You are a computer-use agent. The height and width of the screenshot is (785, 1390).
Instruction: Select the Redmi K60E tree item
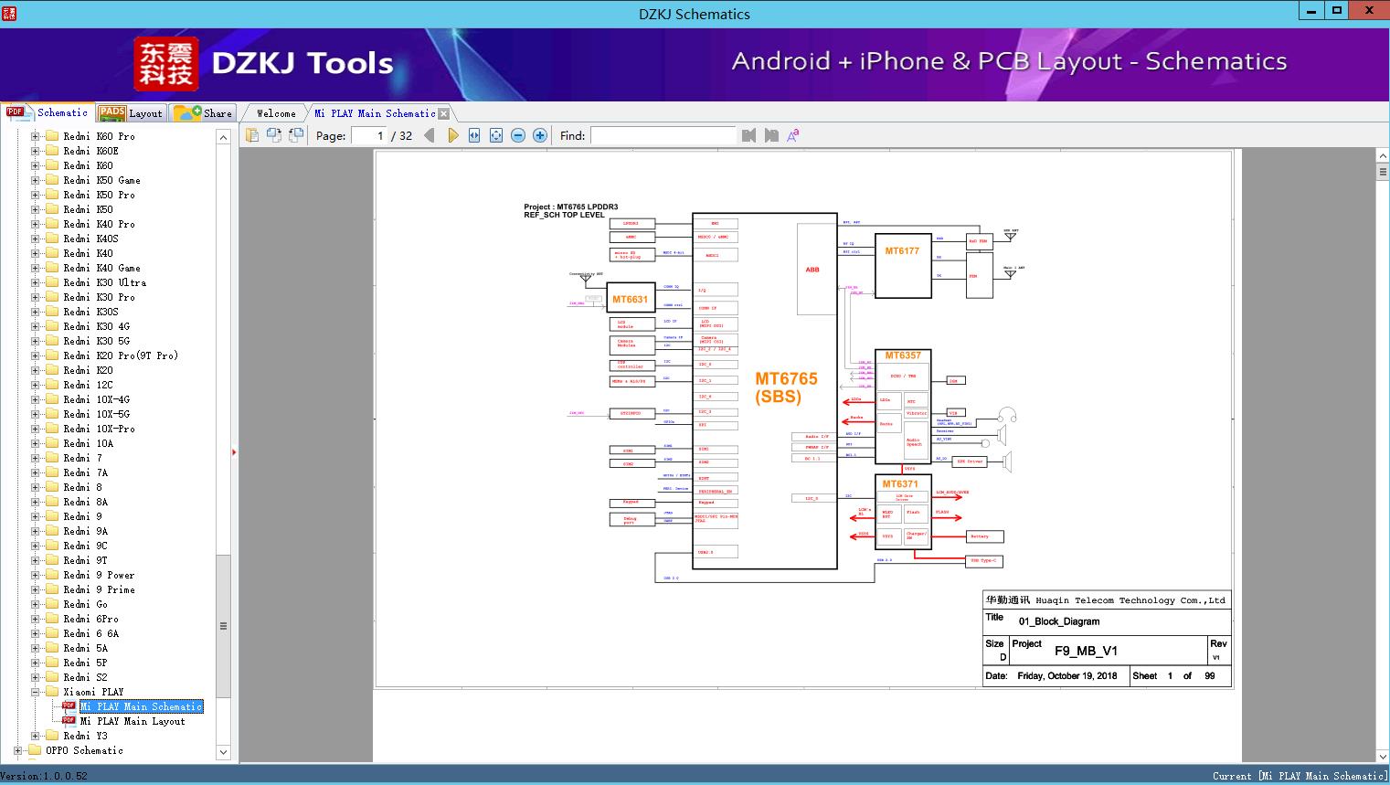pos(90,151)
